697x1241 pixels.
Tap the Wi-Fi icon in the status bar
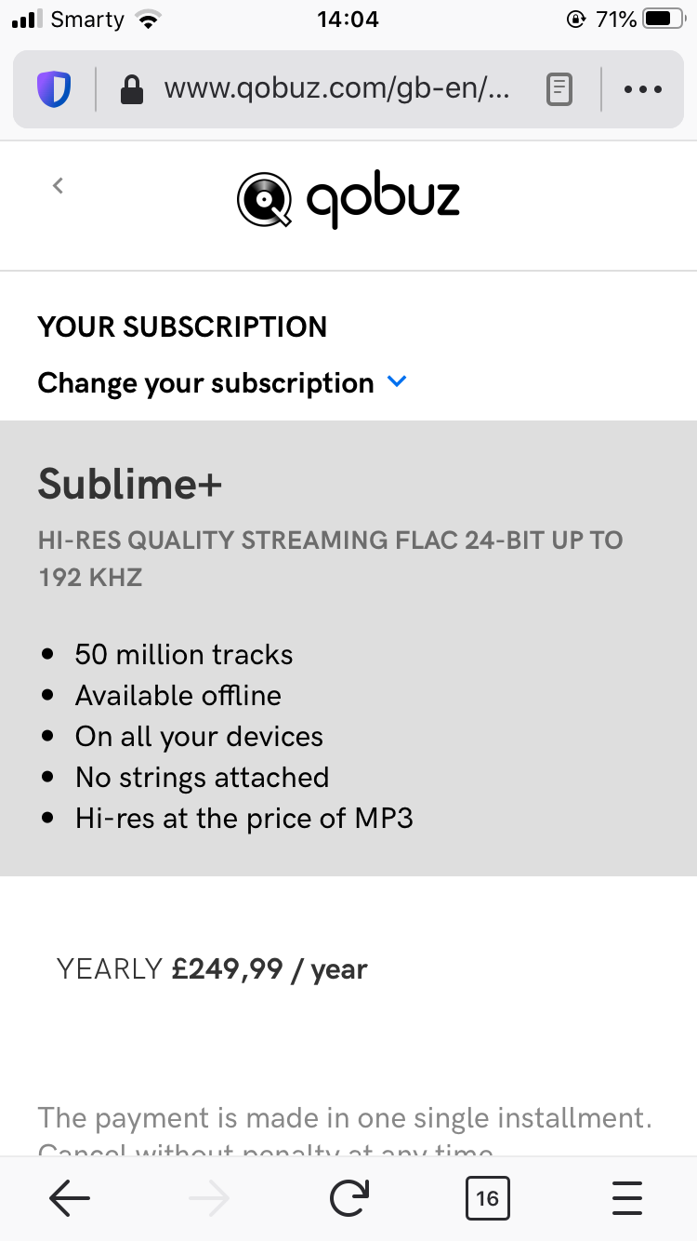click(147, 20)
